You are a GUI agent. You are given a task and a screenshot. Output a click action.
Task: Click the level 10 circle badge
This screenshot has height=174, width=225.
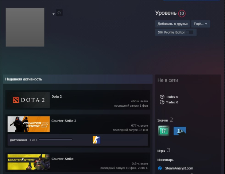click(x=182, y=13)
